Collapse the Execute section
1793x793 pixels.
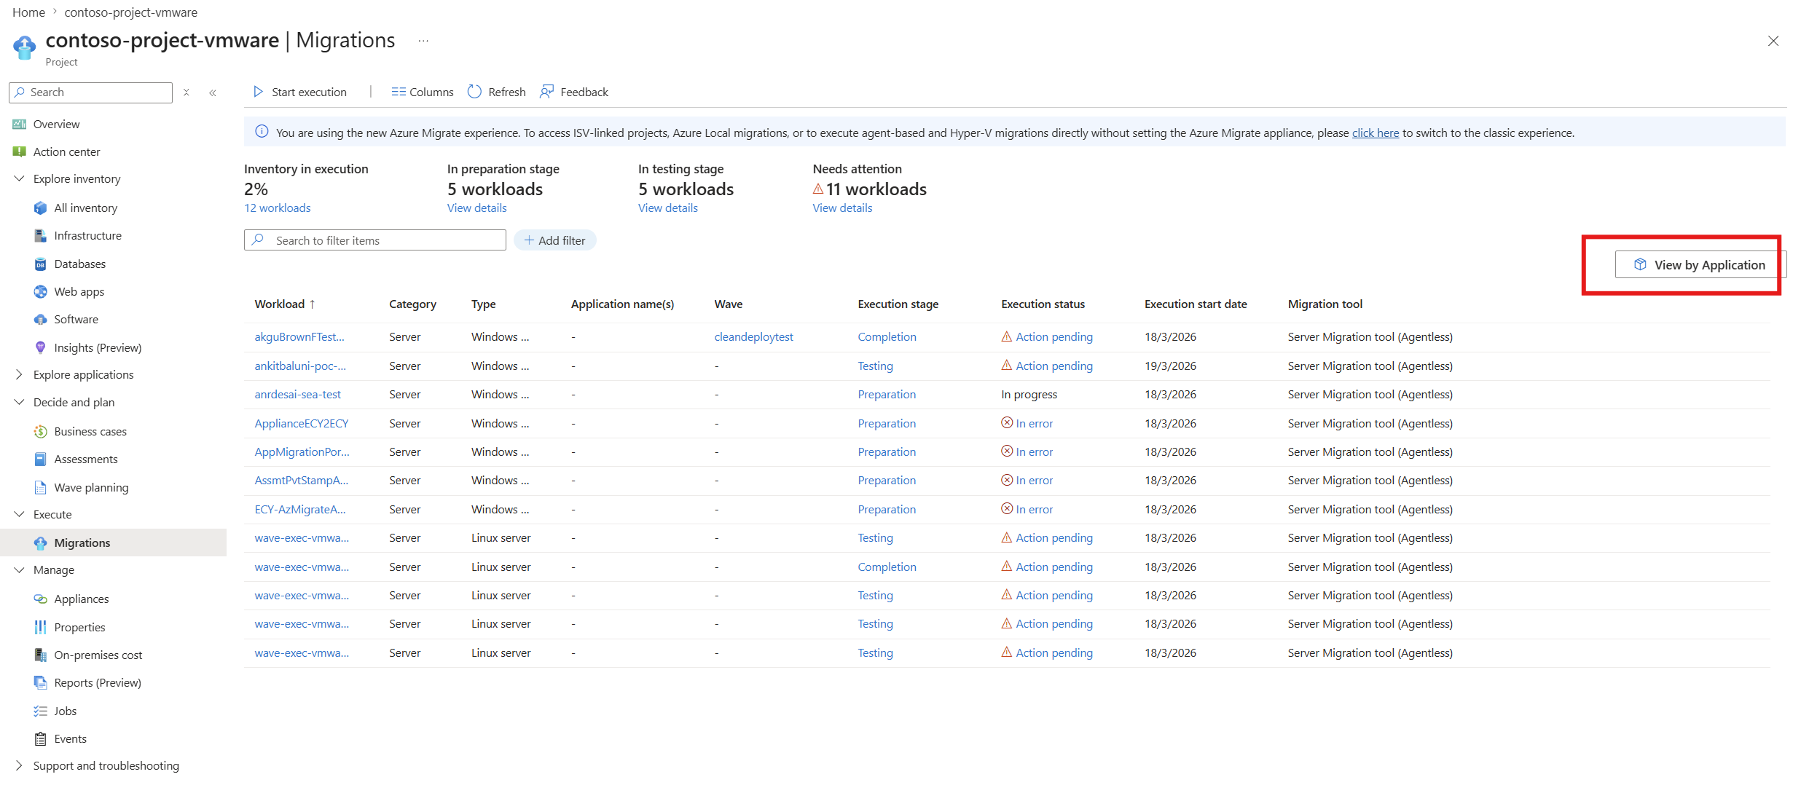pyautogui.click(x=20, y=515)
